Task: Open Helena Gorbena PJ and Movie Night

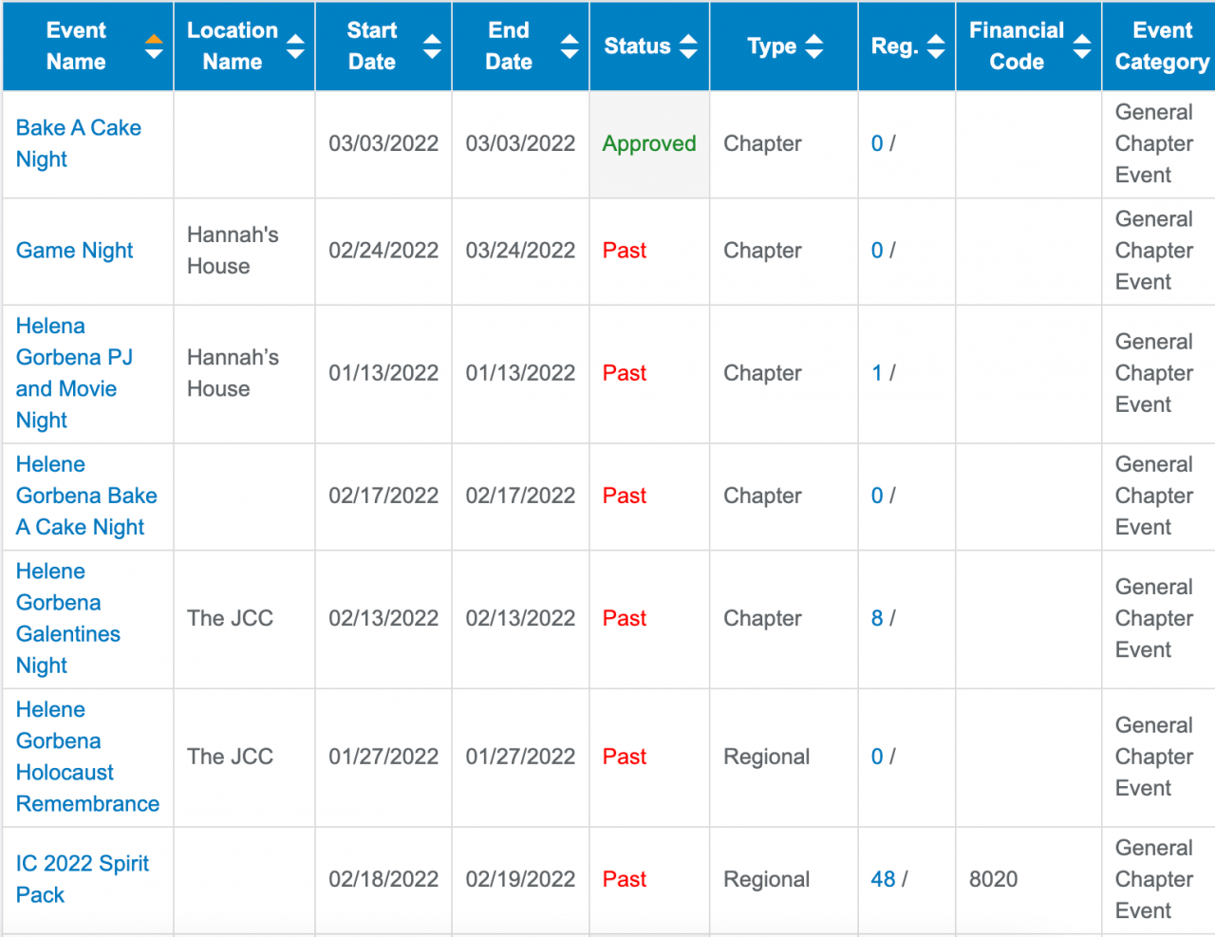Action: [73, 373]
